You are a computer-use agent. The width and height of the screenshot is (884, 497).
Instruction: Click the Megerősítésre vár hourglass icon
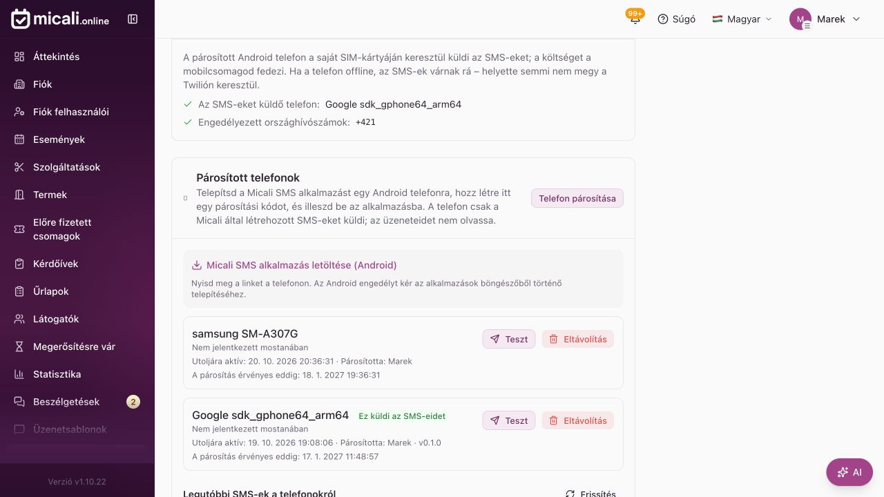click(19, 347)
